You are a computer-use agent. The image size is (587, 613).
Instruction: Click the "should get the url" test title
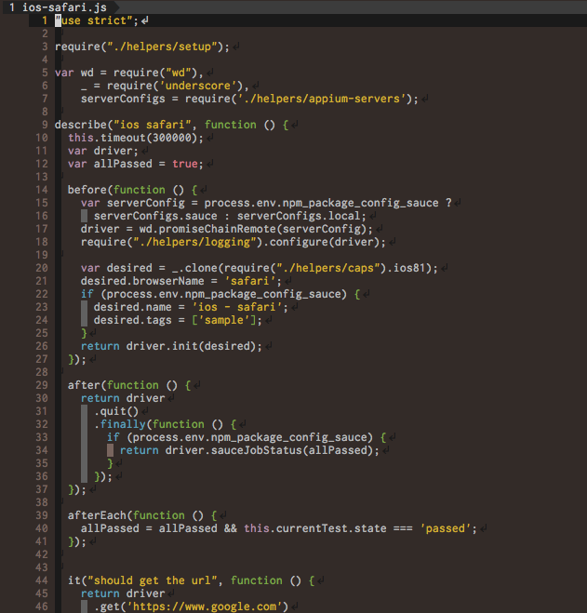[x=153, y=581]
